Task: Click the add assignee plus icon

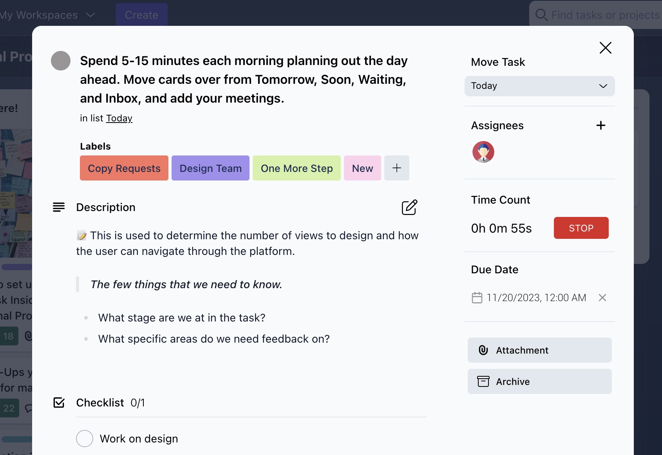Action: (x=601, y=125)
